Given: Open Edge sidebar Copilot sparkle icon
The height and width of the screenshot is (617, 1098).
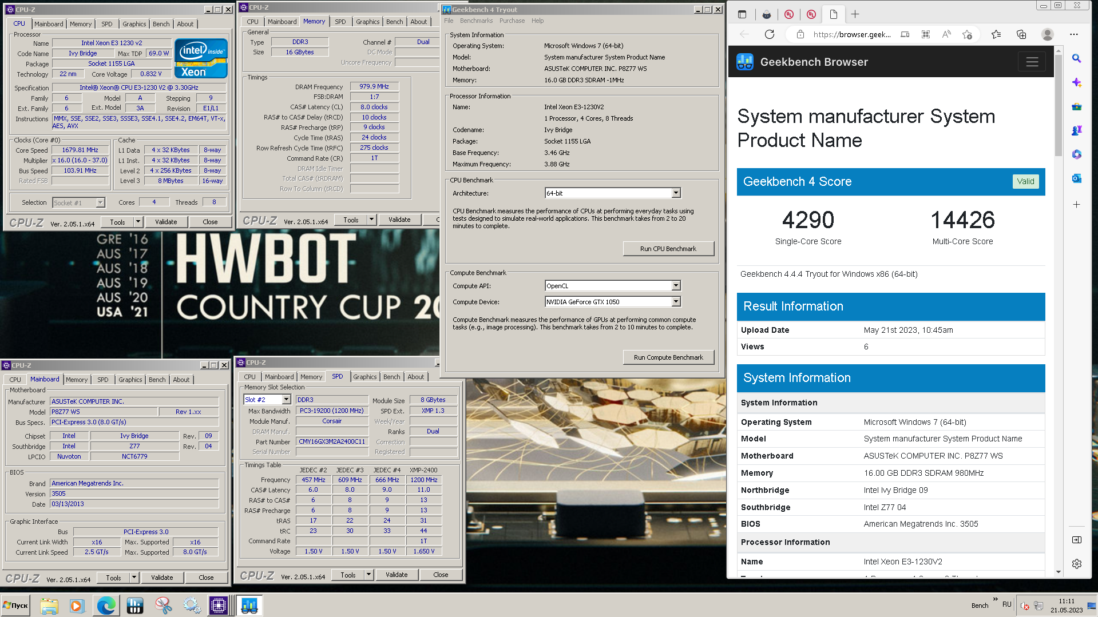Looking at the screenshot, I should [1076, 82].
